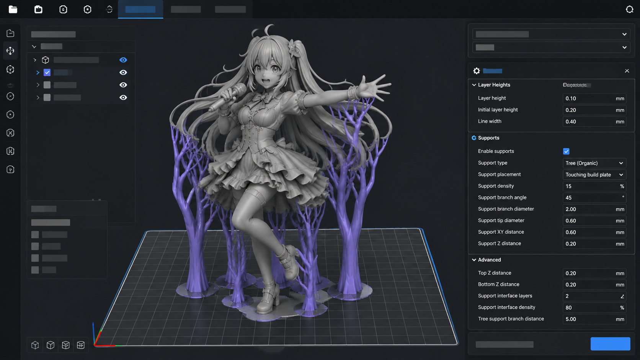Screen dimensions: 640x360
Task: Open the second dropdown in the right panel
Action: pos(551,47)
